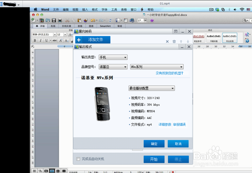This screenshot has width=252, height=173.
Task: Toggle Italic formatting in Word ribbon
Action: pyautogui.click(x=40, y=40)
